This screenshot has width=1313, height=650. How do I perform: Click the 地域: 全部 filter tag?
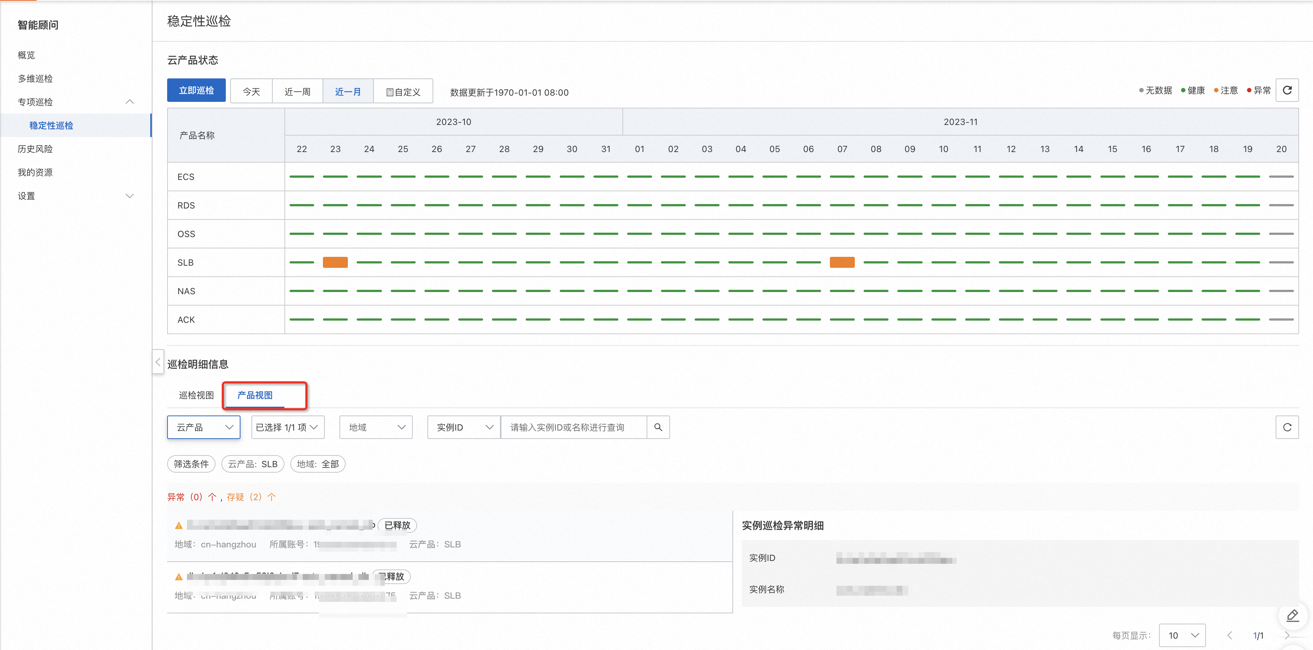317,464
